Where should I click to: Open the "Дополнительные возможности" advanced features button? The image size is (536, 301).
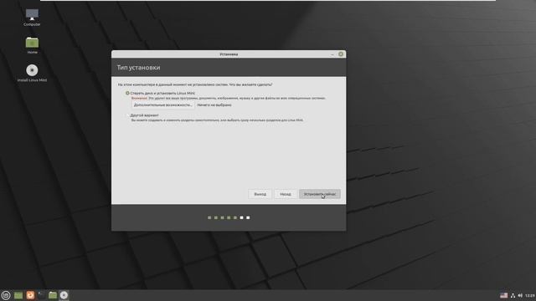pyautogui.click(x=163, y=105)
